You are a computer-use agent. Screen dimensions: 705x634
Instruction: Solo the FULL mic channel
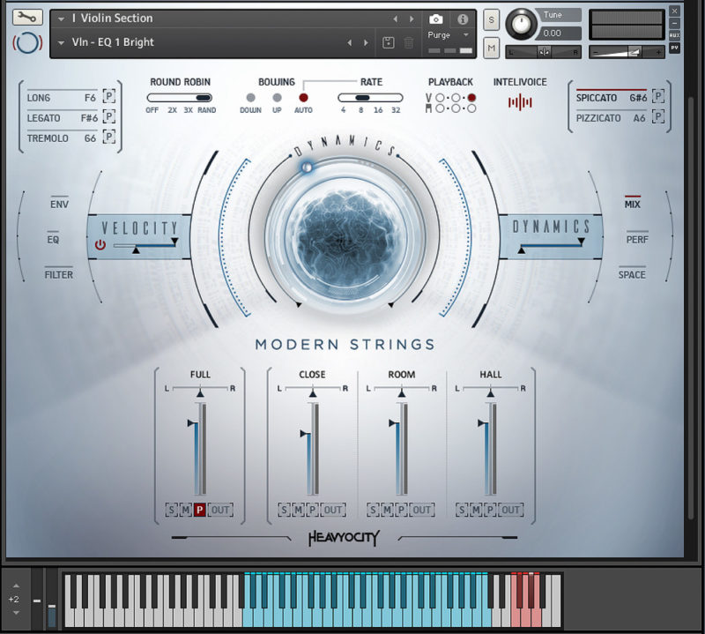click(x=171, y=510)
